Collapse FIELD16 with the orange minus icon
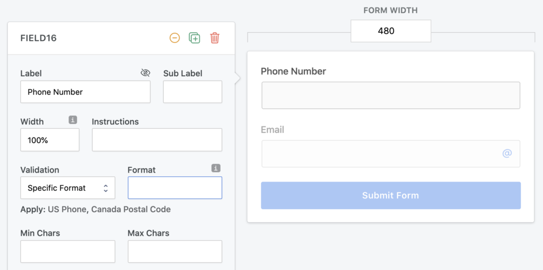Screen dimensions: 543x270 point(174,38)
